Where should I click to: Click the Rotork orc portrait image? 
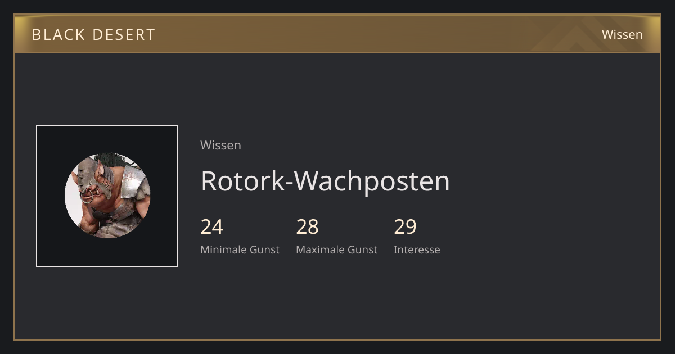(x=107, y=196)
